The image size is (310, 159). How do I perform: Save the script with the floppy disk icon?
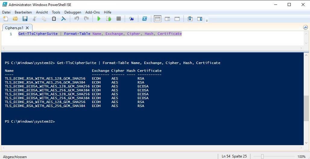point(25,19)
